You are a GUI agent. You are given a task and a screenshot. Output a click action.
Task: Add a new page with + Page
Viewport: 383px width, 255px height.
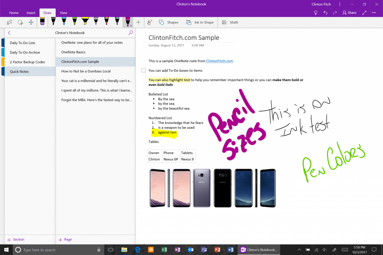(x=65, y=239)
